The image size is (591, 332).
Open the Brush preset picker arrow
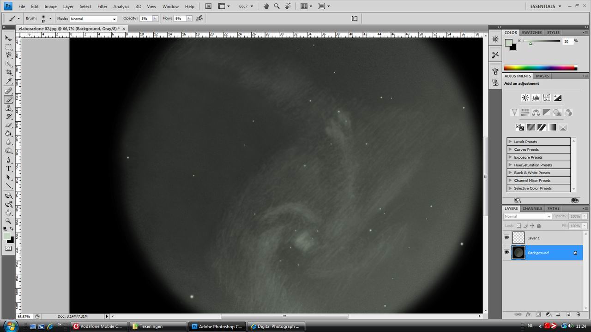[50, 19]
